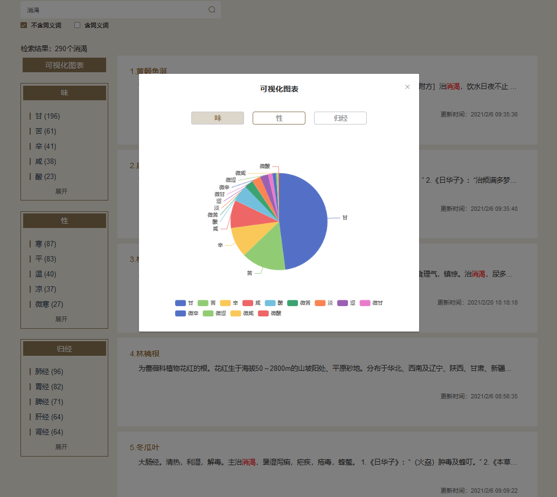Toggle the 甘 legend swatch
This screenshot has height=497, width=557.
coord(180,303)
